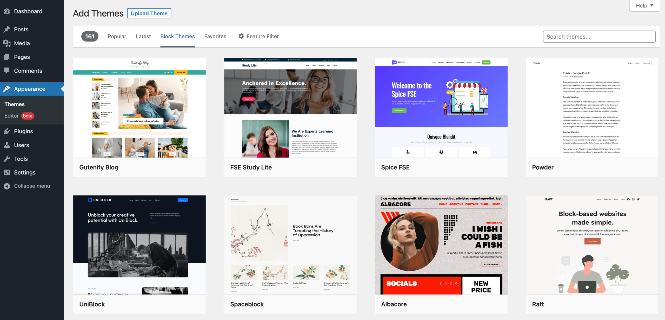Open the Favorites filter tab
The width and height of the screenshot is (665, 320).
[215, 36]
